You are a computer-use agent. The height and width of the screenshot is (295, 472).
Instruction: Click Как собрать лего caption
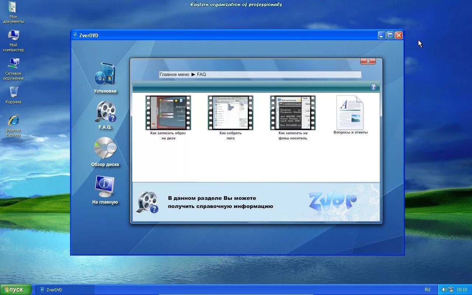(230, 136)
